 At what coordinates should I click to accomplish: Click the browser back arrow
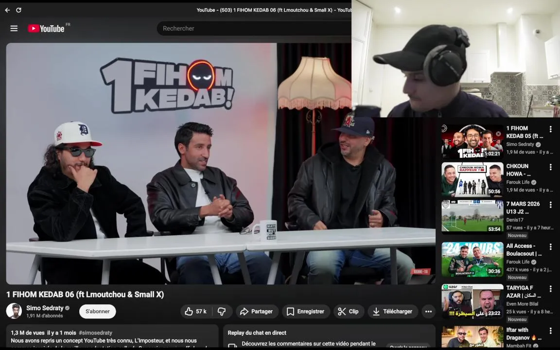tap(7, 10)
